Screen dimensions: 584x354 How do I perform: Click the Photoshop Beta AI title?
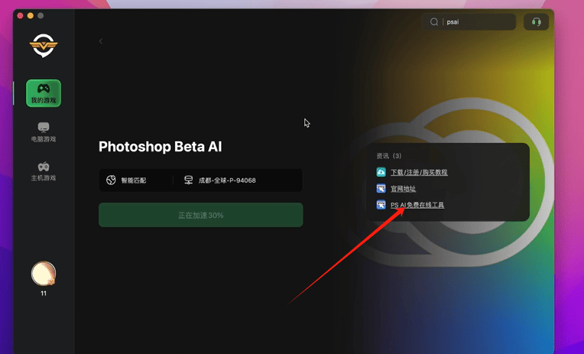click(161, 147)
